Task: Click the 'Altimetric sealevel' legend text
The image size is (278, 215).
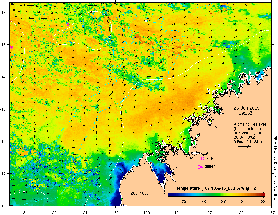Action: (x=250, y=124)
